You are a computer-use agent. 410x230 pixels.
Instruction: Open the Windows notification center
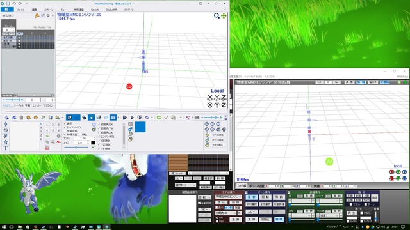(x=403, y=227)
